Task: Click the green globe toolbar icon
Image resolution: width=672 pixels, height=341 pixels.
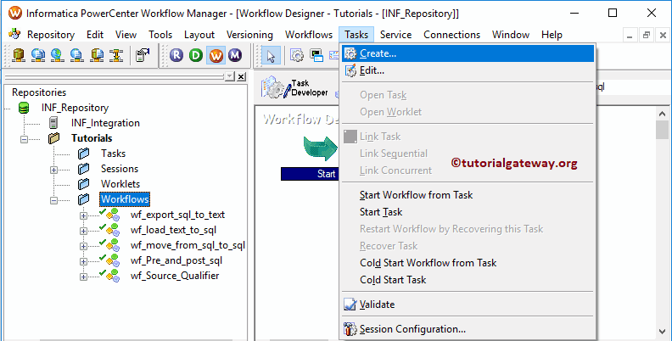Action: pos(58,55)
